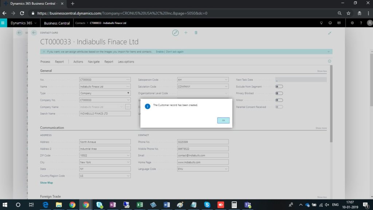Click the Home Page field

203,162
